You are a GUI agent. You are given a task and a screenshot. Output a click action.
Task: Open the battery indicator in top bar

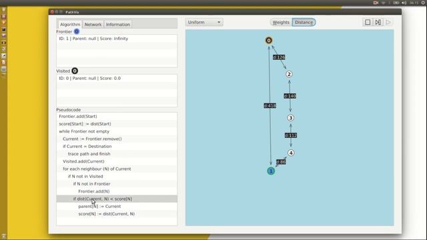click(x=396, y=3)
